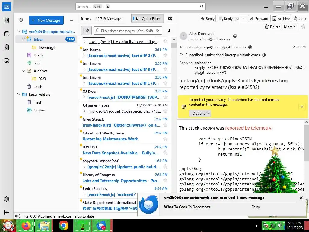Click Get Messages cloud icon
Viewport: 309px width, 232px height.
pos(21,20)
